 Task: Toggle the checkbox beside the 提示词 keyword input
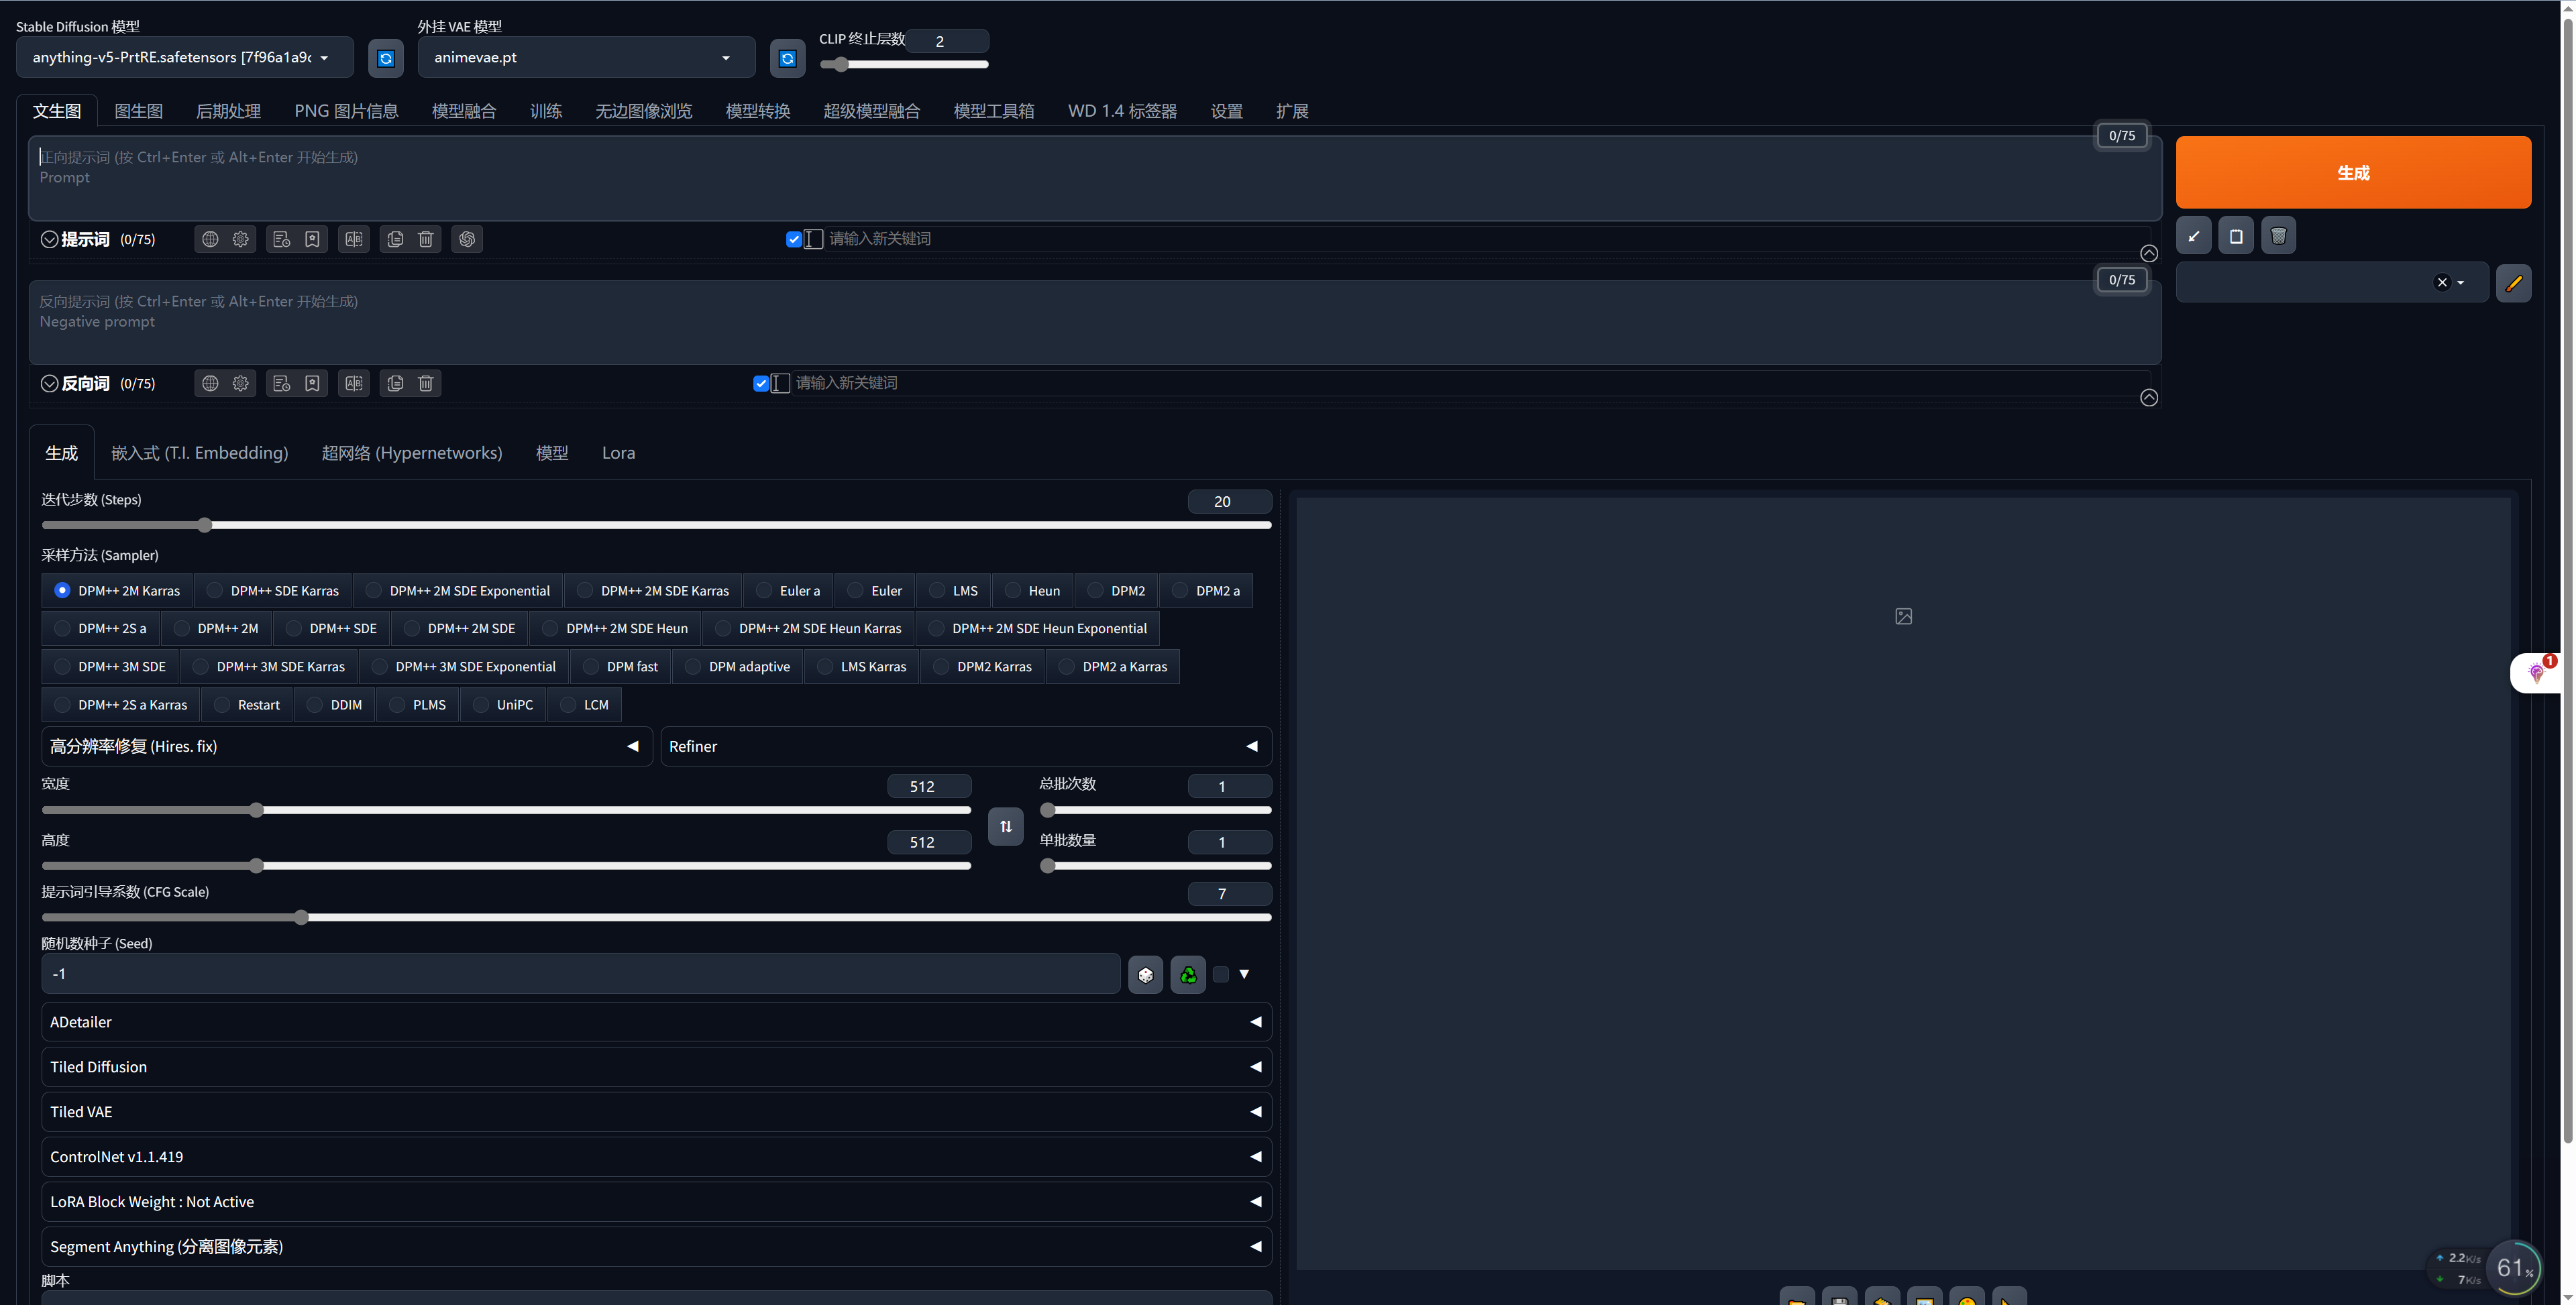794,239
